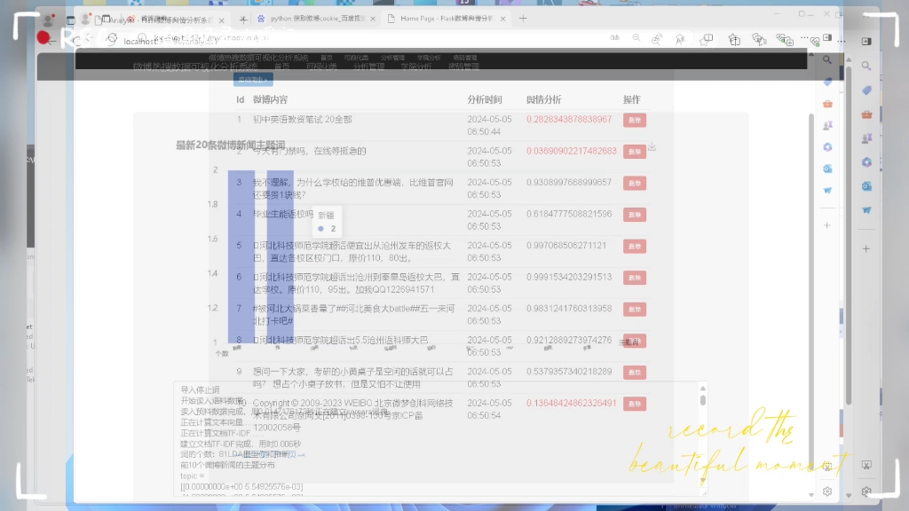This screenshot has height=511, width=909.
Task: Add page to favorites star icon
Action: coord(679,39)
